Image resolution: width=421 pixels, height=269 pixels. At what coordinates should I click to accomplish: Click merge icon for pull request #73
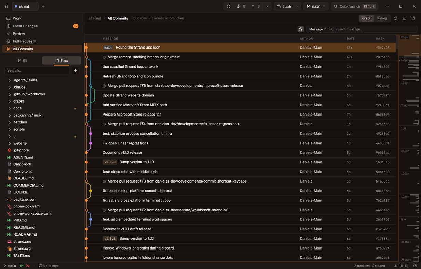(104, 181)
